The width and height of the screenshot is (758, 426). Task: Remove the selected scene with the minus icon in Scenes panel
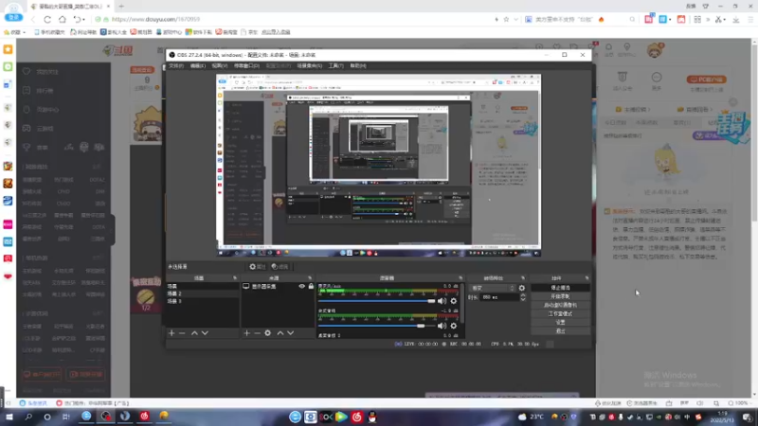coord(182,333)
